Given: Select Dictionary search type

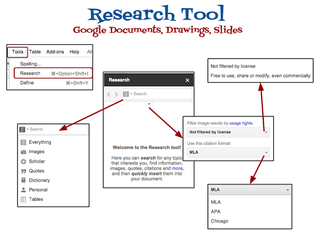Looking at the screenshot, I should coord(35,181).
